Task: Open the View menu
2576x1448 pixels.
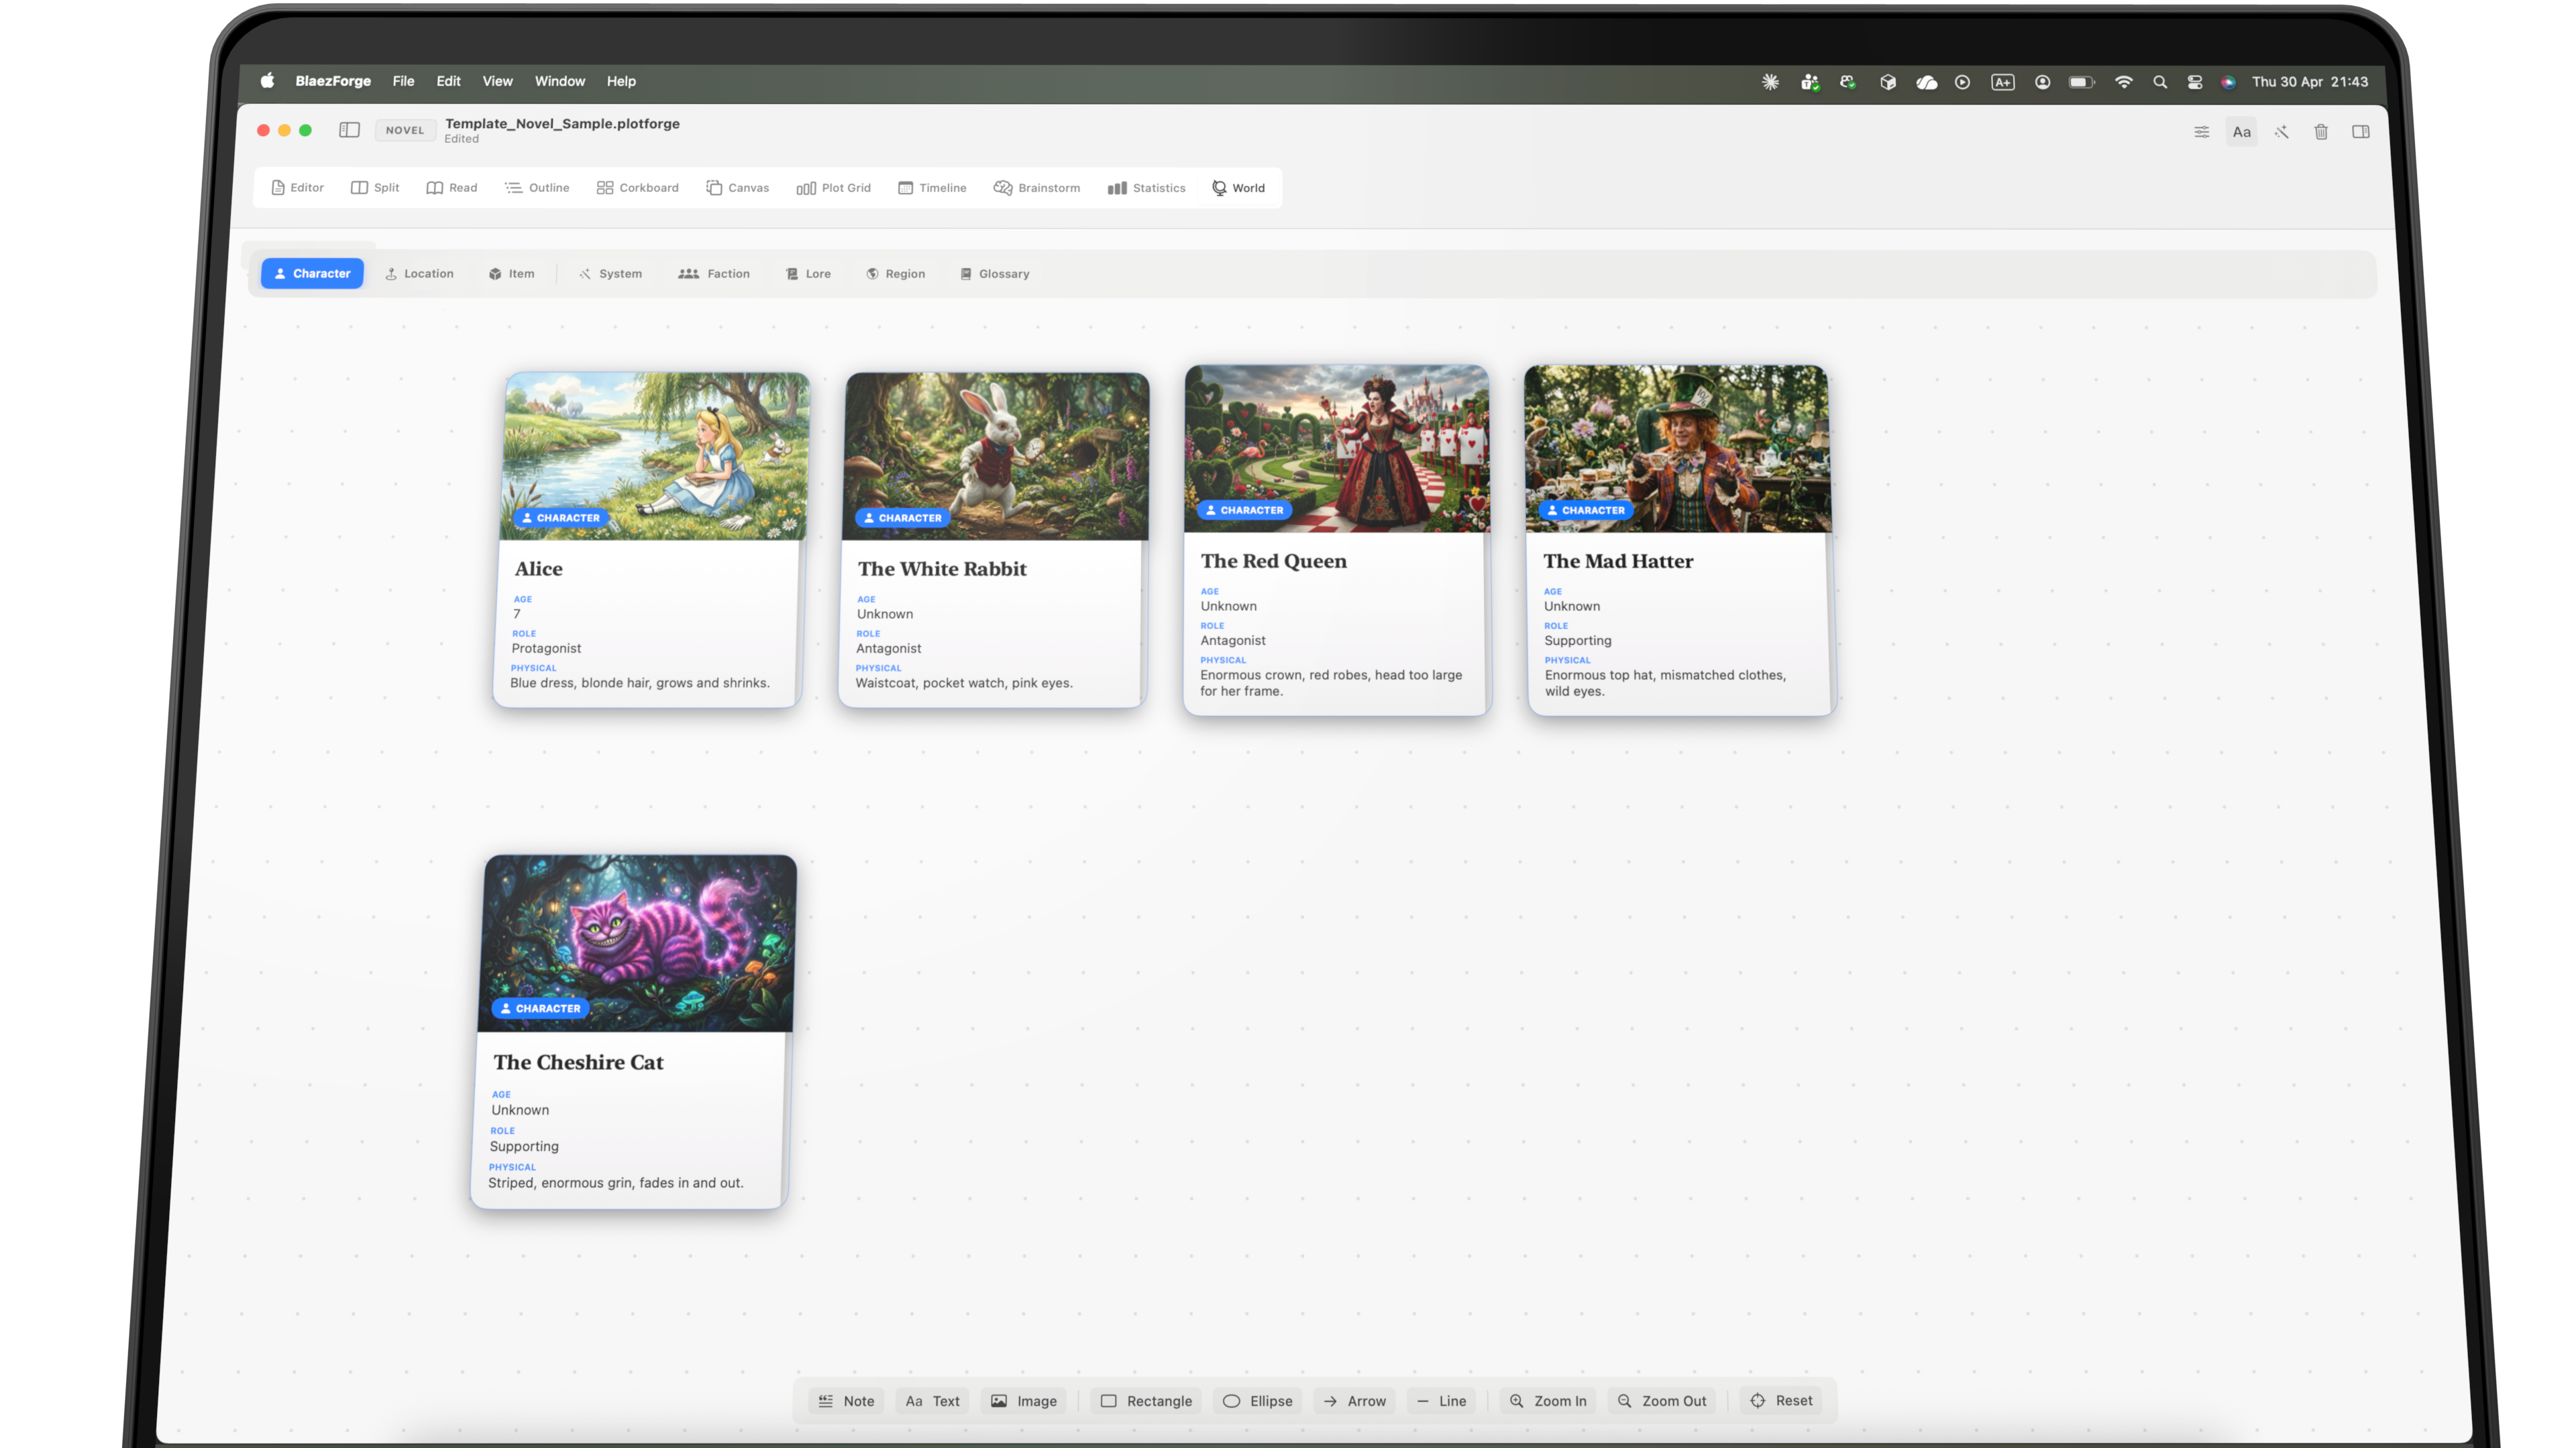Action: coord(497,81)
